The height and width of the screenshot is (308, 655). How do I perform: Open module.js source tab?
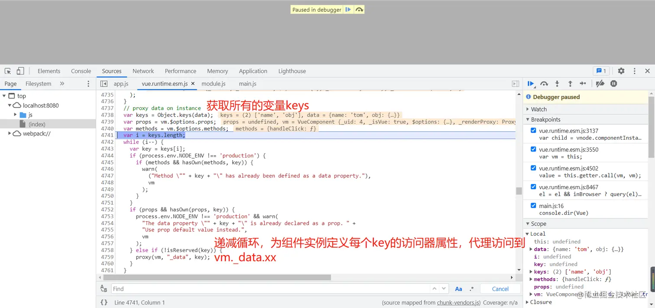pos(214,84)
